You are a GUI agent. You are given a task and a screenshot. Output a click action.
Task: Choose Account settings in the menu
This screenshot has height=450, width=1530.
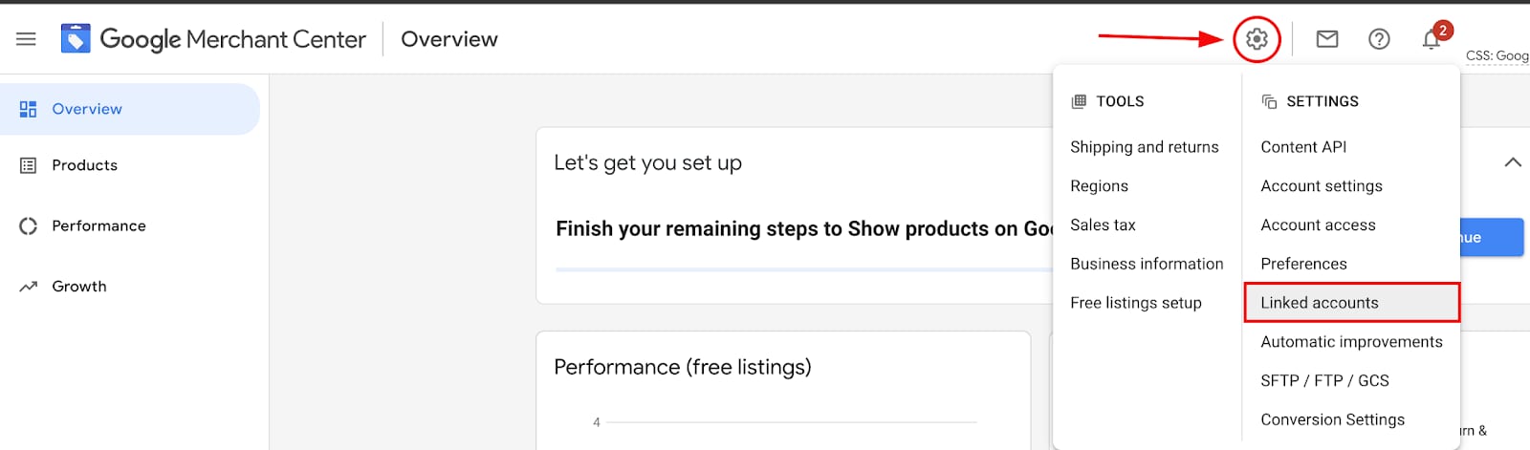pos(1321,186)
